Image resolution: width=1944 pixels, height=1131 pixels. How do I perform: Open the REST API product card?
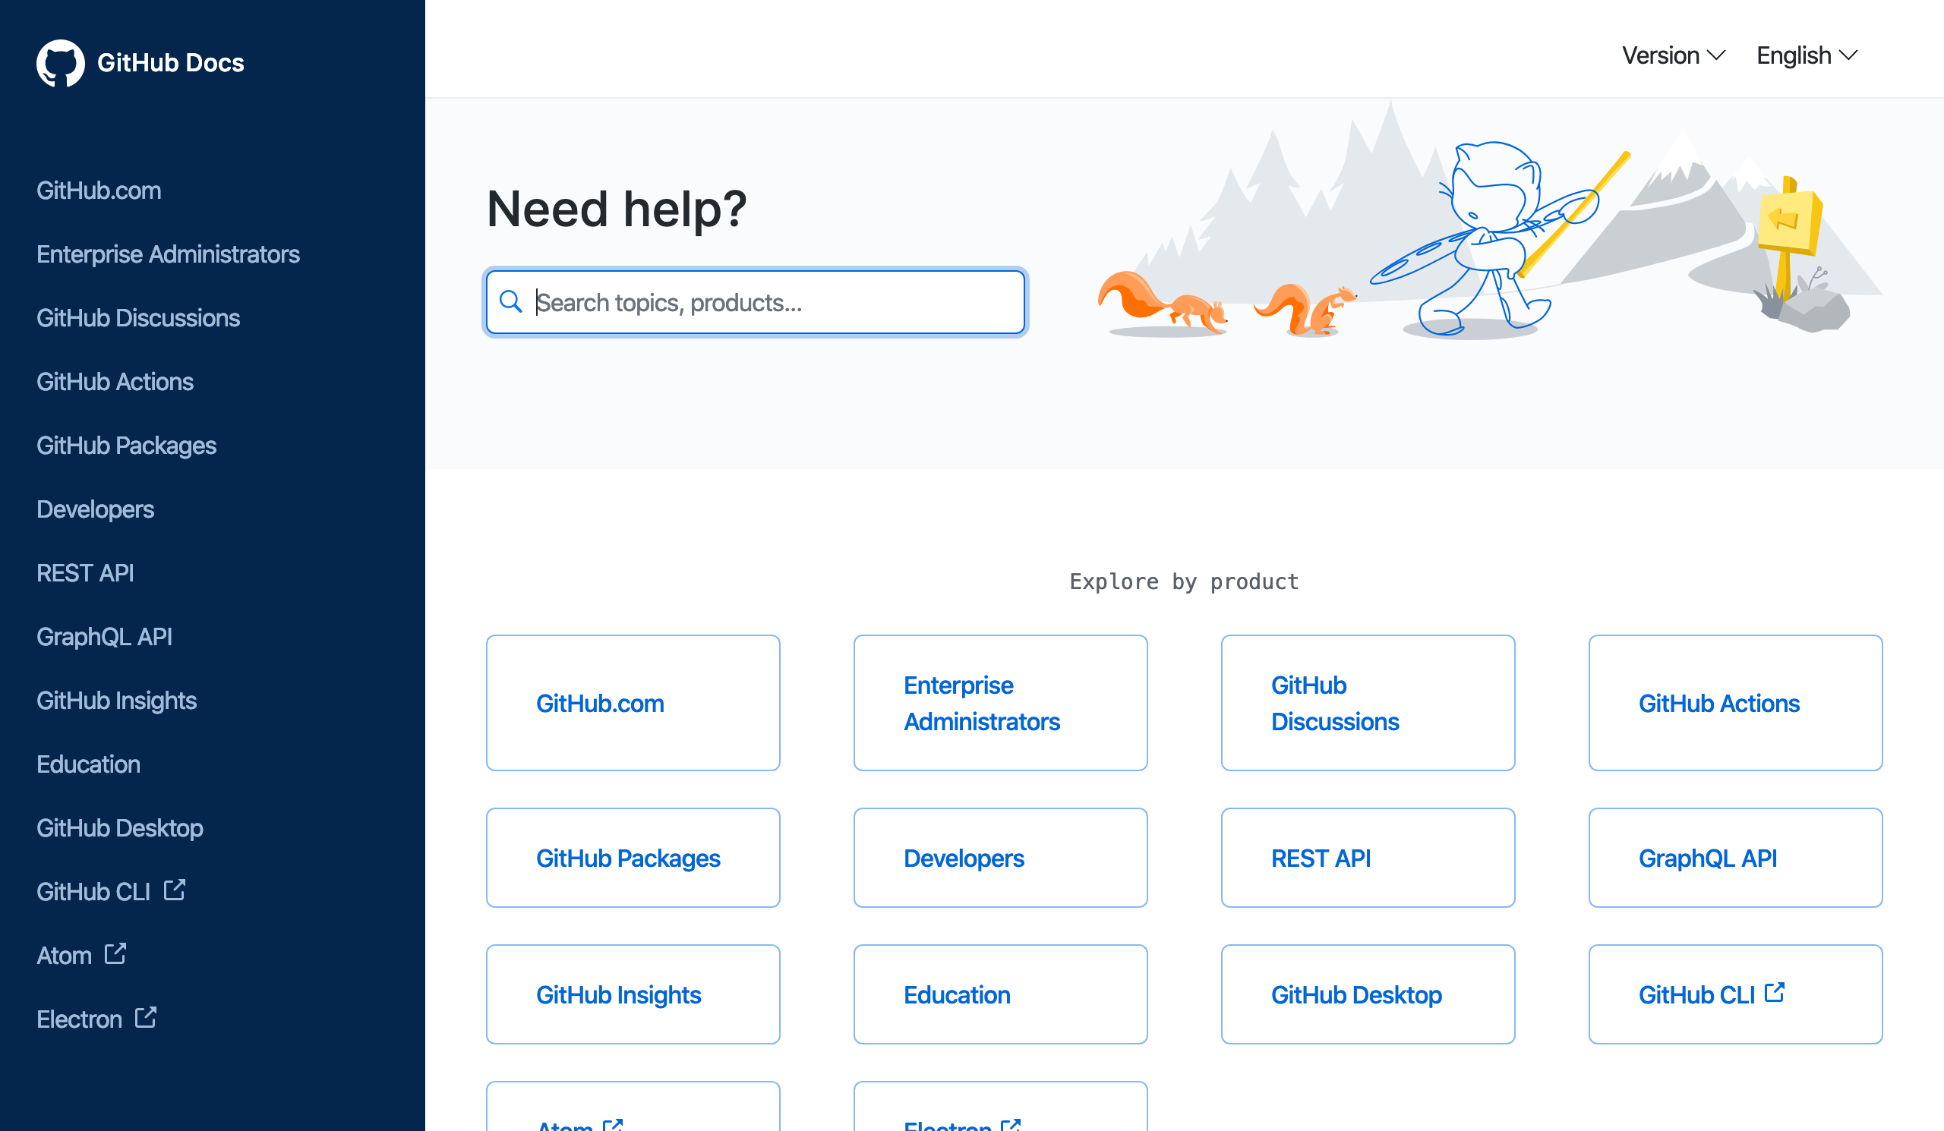1368,858
